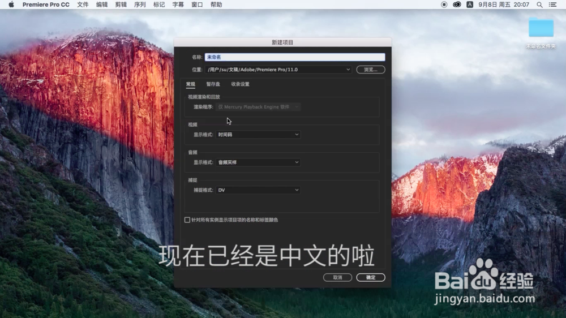This screenshot has height=318, width=566.
Task: Open the 渲染程序 Mercury Playback Engine dropdown
Action: (258, 107)
